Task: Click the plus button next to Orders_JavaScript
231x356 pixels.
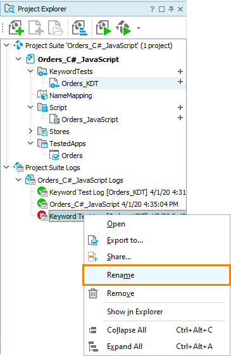Action: click(180, 118)
